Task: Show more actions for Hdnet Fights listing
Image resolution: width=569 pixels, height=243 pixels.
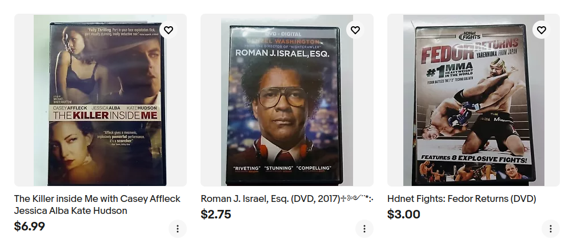Action: tap(550, 229)
